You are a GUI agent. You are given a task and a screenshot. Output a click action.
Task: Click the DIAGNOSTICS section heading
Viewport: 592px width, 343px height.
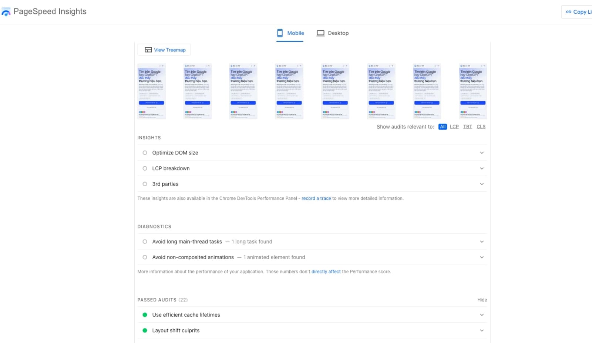[x=154, y=226]
